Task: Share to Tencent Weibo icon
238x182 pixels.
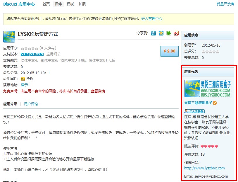Action: [x=154, y=33]
